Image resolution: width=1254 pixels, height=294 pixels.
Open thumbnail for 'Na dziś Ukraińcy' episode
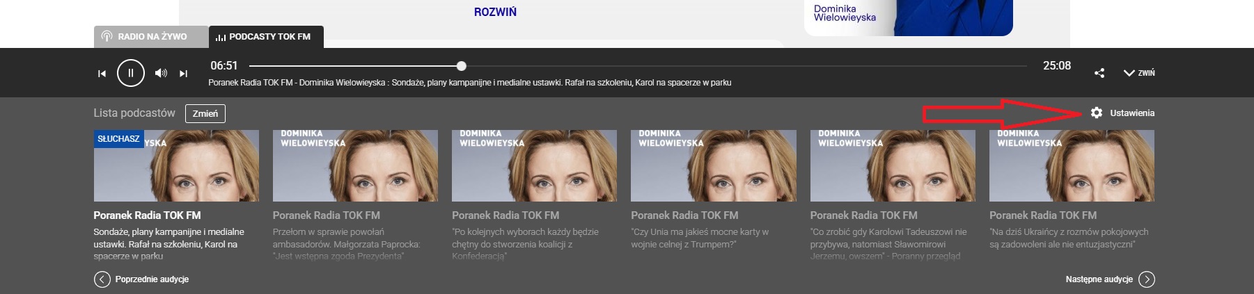tap(1072, 165)
